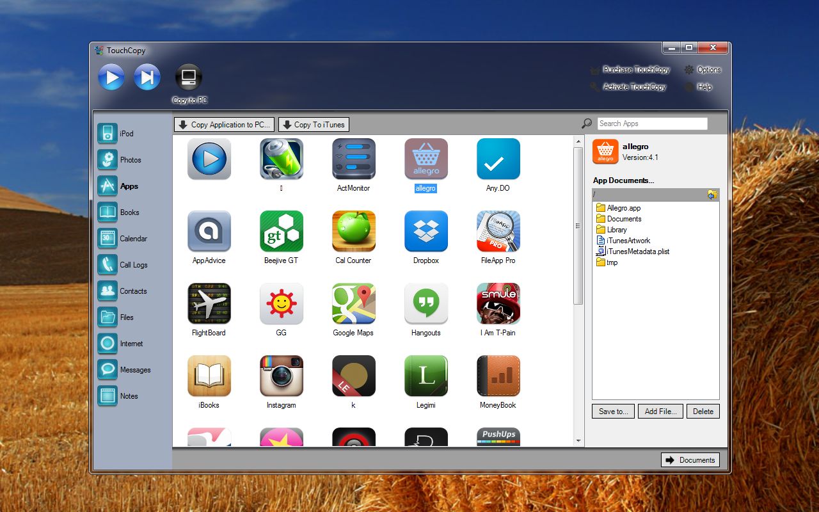Select the Cal Counter app icon

pos(354,232)
